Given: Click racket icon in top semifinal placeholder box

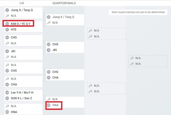Looking at the screenshot, I should click(90, 31).
